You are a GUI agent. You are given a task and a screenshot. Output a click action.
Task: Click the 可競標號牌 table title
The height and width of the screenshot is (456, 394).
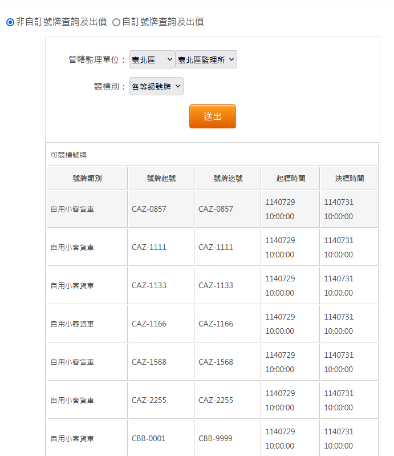tap(68, 155)
